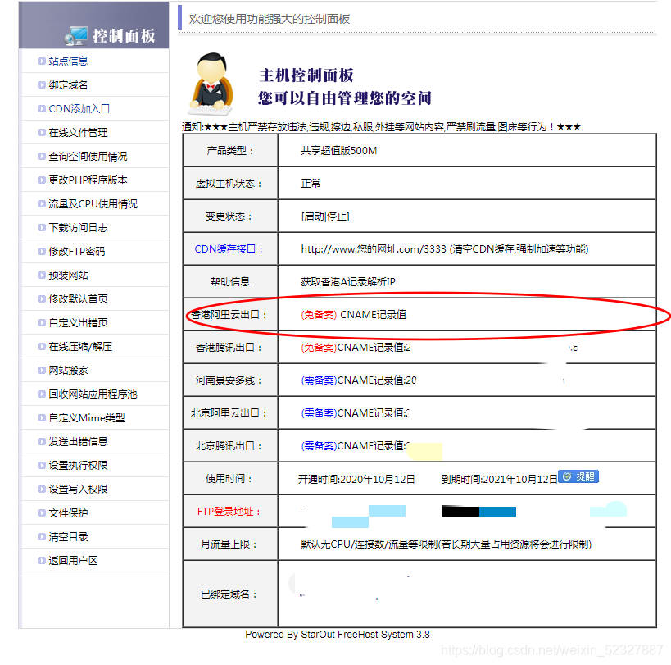The width and height of the screenshot is (671, 665).
Task: Click bullet icon beside 自定义出错页
Action: (x=42, y=323)
